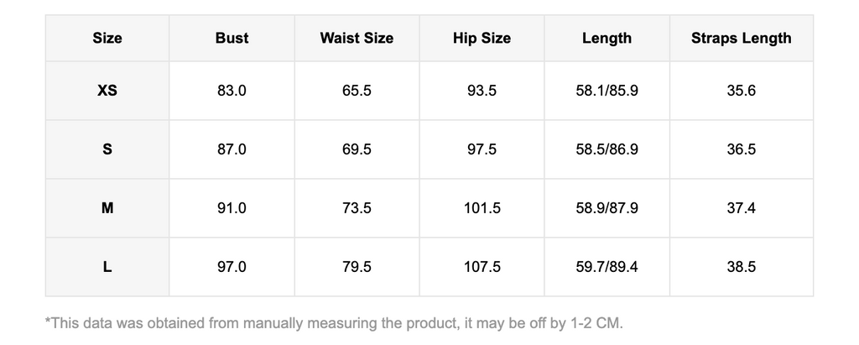Image resolution: width=859 pixels, height=345 pixels.
Task: Select the S waist value 69.5
Action: [357, 149]
